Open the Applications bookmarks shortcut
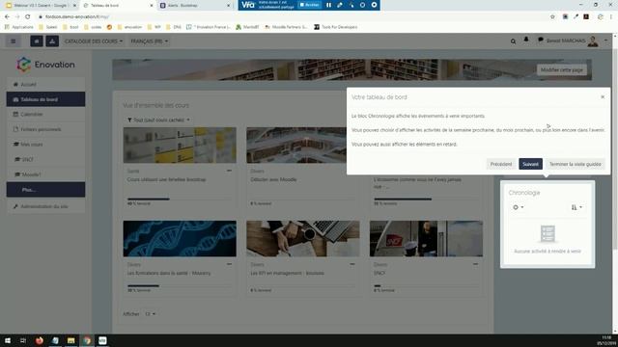Viewport: 618px width, 347px height. [x=19, y=27]
